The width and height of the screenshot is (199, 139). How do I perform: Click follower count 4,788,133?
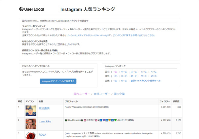(x=166, y=133)
